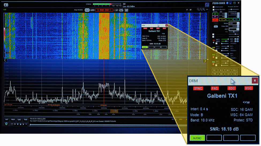The width and height of the screenshot is (261, 146).
Task: Adjust the Filter BW spinner arrows
Action: coord(238,26)
